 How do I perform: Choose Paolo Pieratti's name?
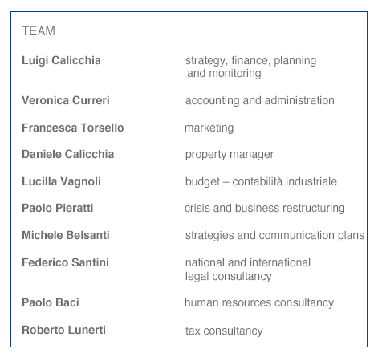tap(58, 208)
